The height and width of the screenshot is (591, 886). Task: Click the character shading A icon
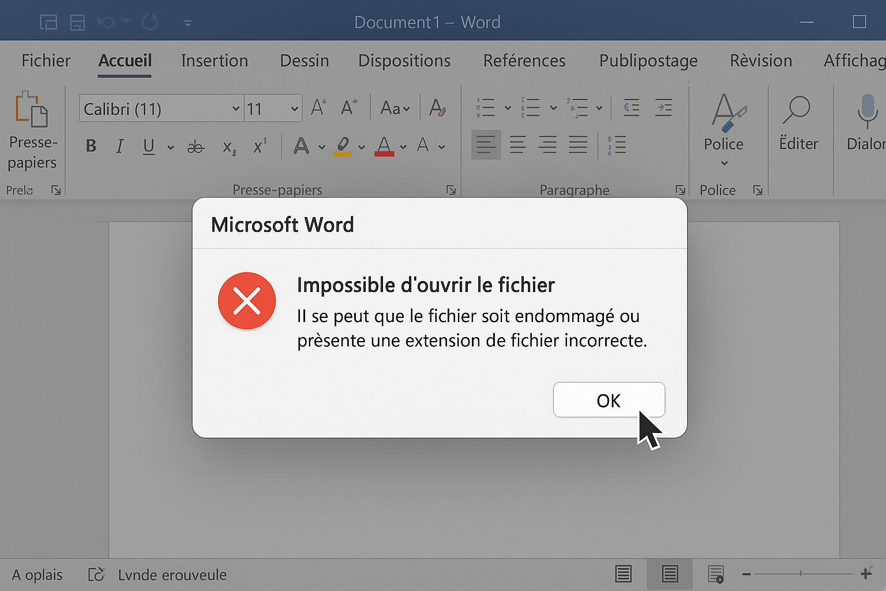[423, 145]
